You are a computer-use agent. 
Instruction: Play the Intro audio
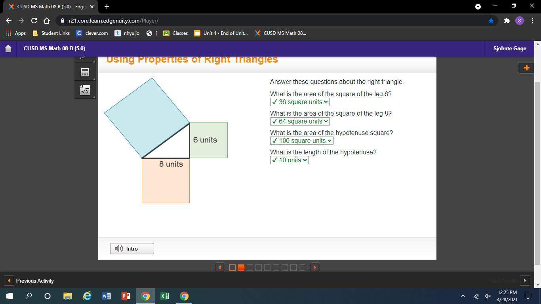pos(132,249)
